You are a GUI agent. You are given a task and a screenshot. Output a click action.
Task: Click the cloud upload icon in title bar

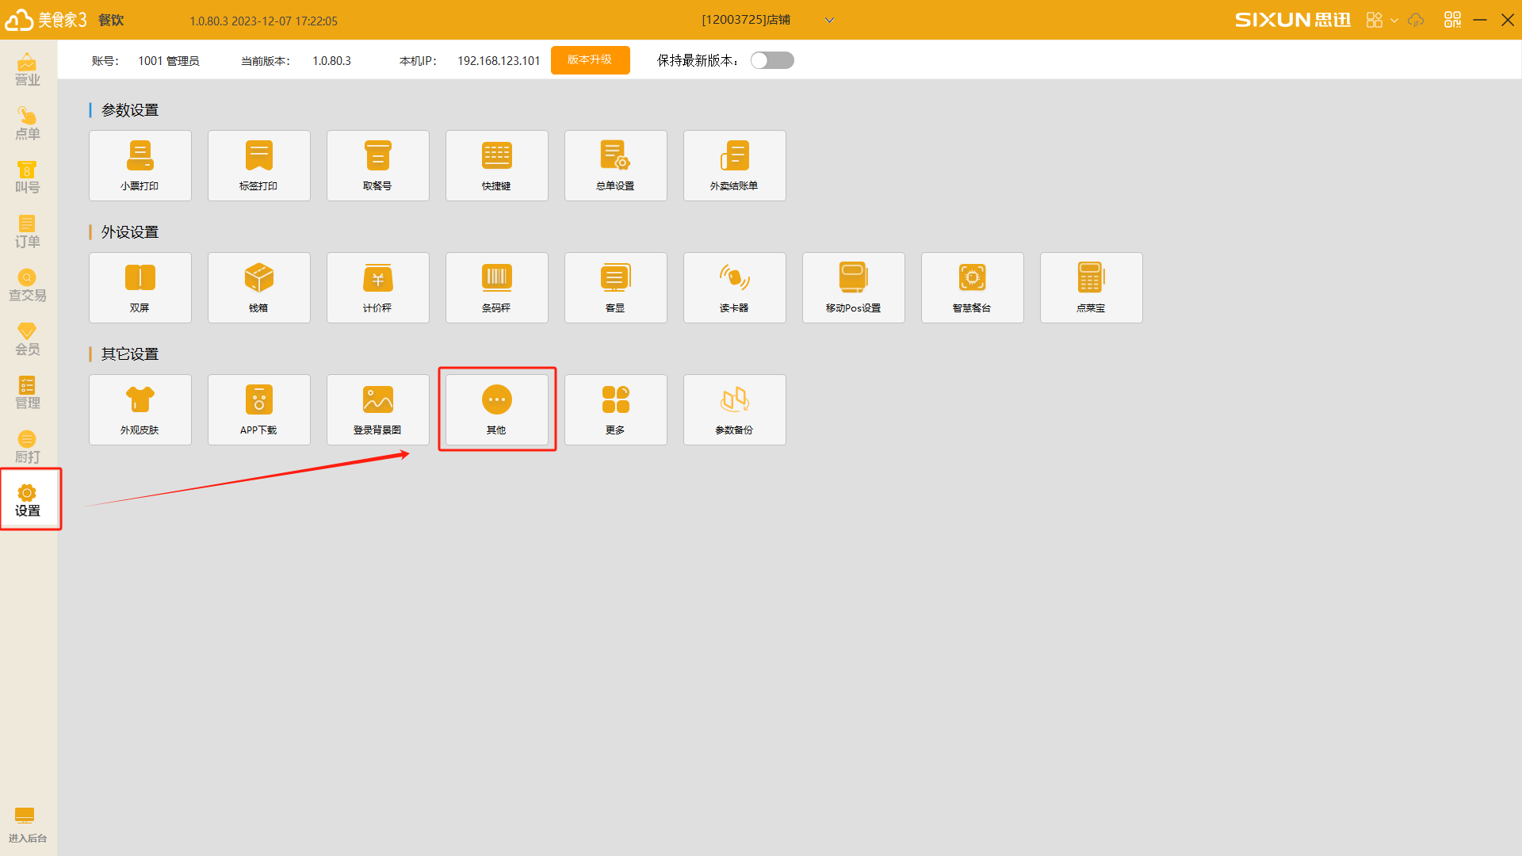point(1416,20)
